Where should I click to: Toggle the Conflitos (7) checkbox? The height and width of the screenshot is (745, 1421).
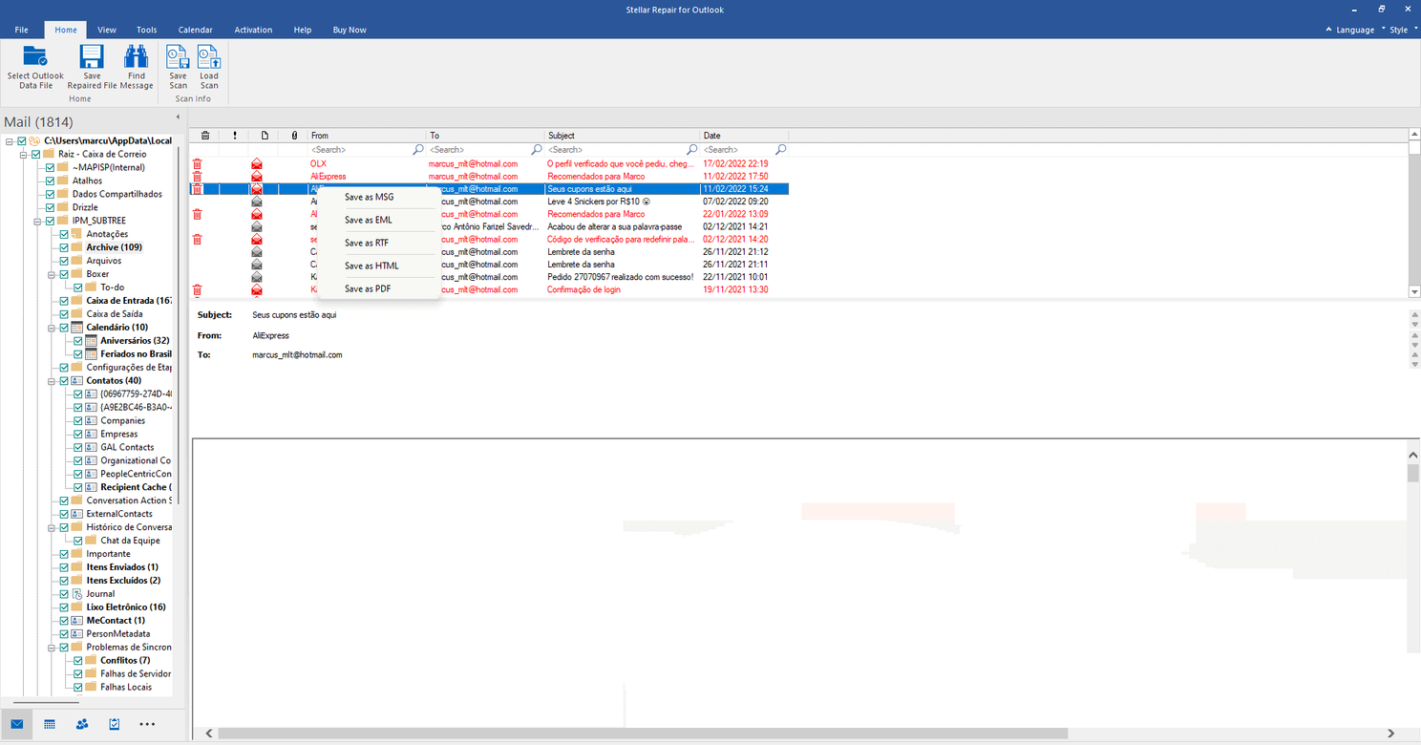[78, 660]
